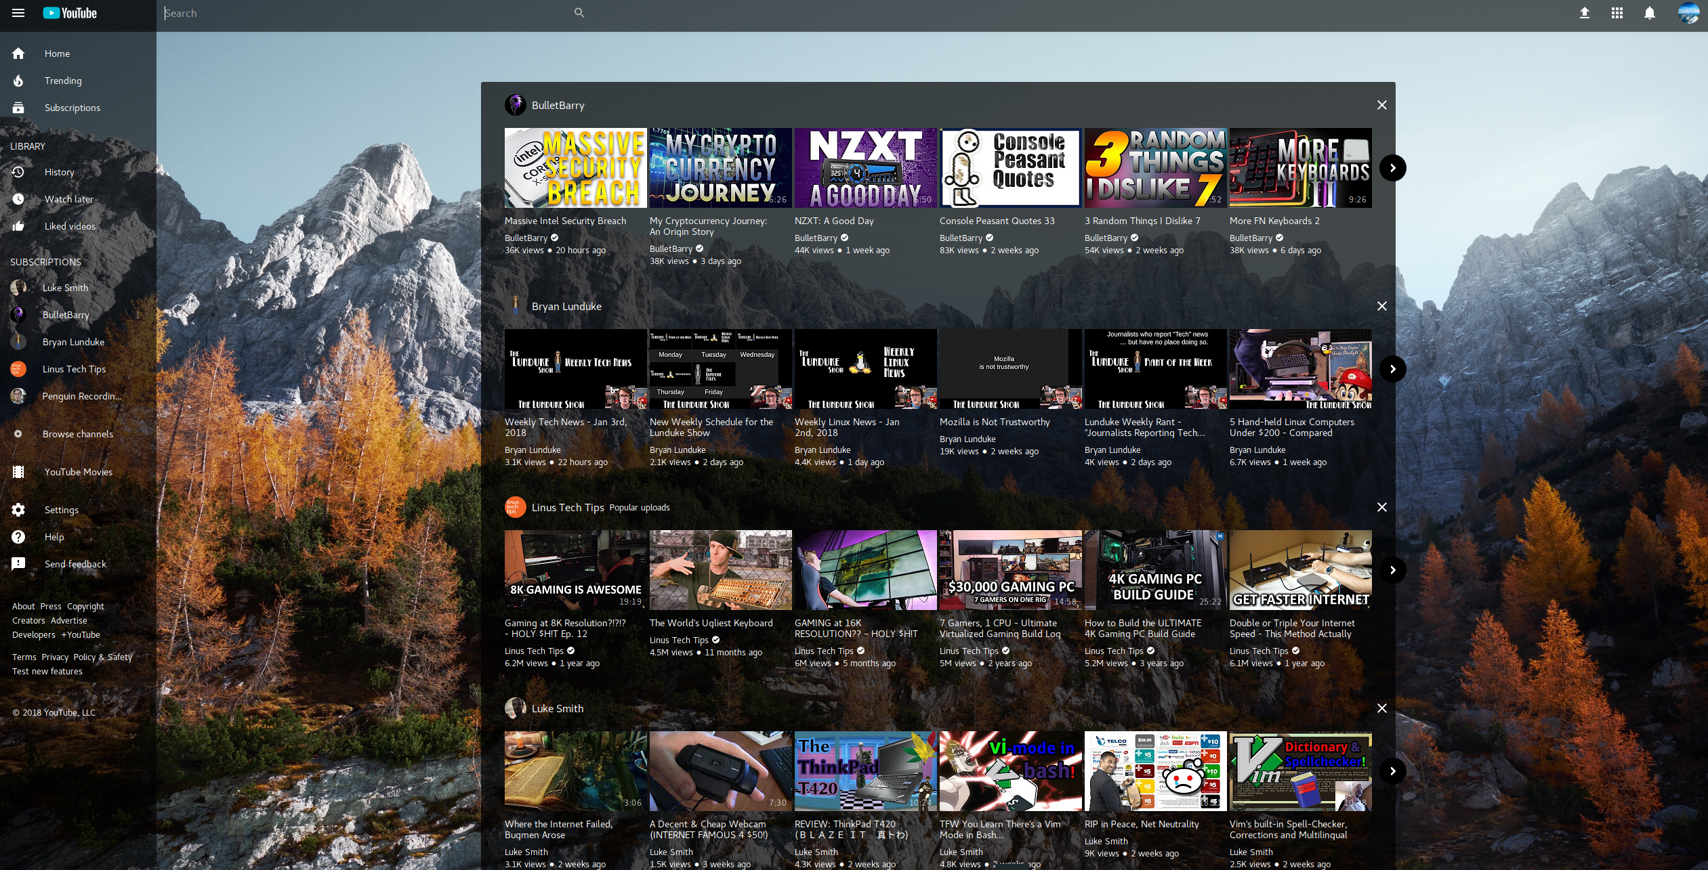This screenshot has height=870, width=1708.
Task: Click the Home house icon
Action: tap(18, 53)
